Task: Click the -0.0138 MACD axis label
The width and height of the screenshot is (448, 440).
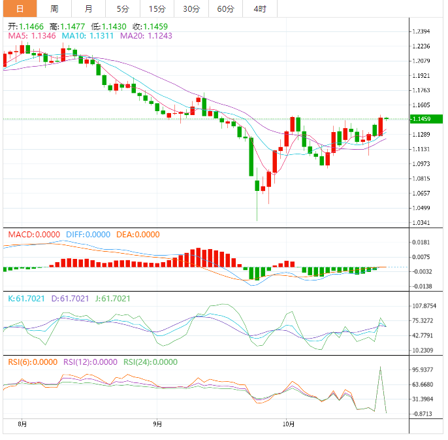Action: click(423, 286)
